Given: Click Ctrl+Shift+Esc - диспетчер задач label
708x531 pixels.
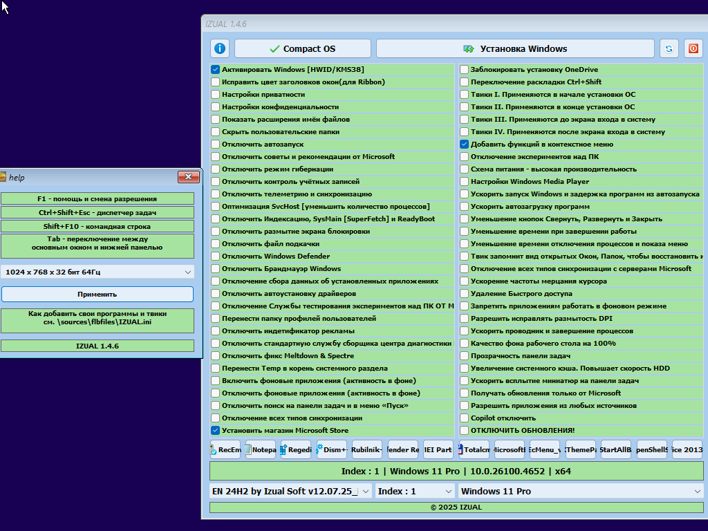Looking at the screenshot, I should click(x=97, y=212).
